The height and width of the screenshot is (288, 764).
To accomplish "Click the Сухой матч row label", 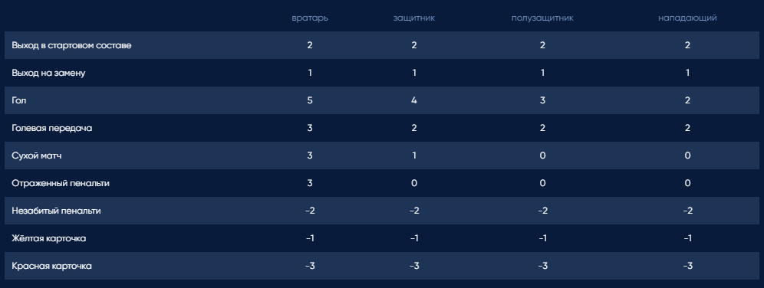I will point(37,155).
